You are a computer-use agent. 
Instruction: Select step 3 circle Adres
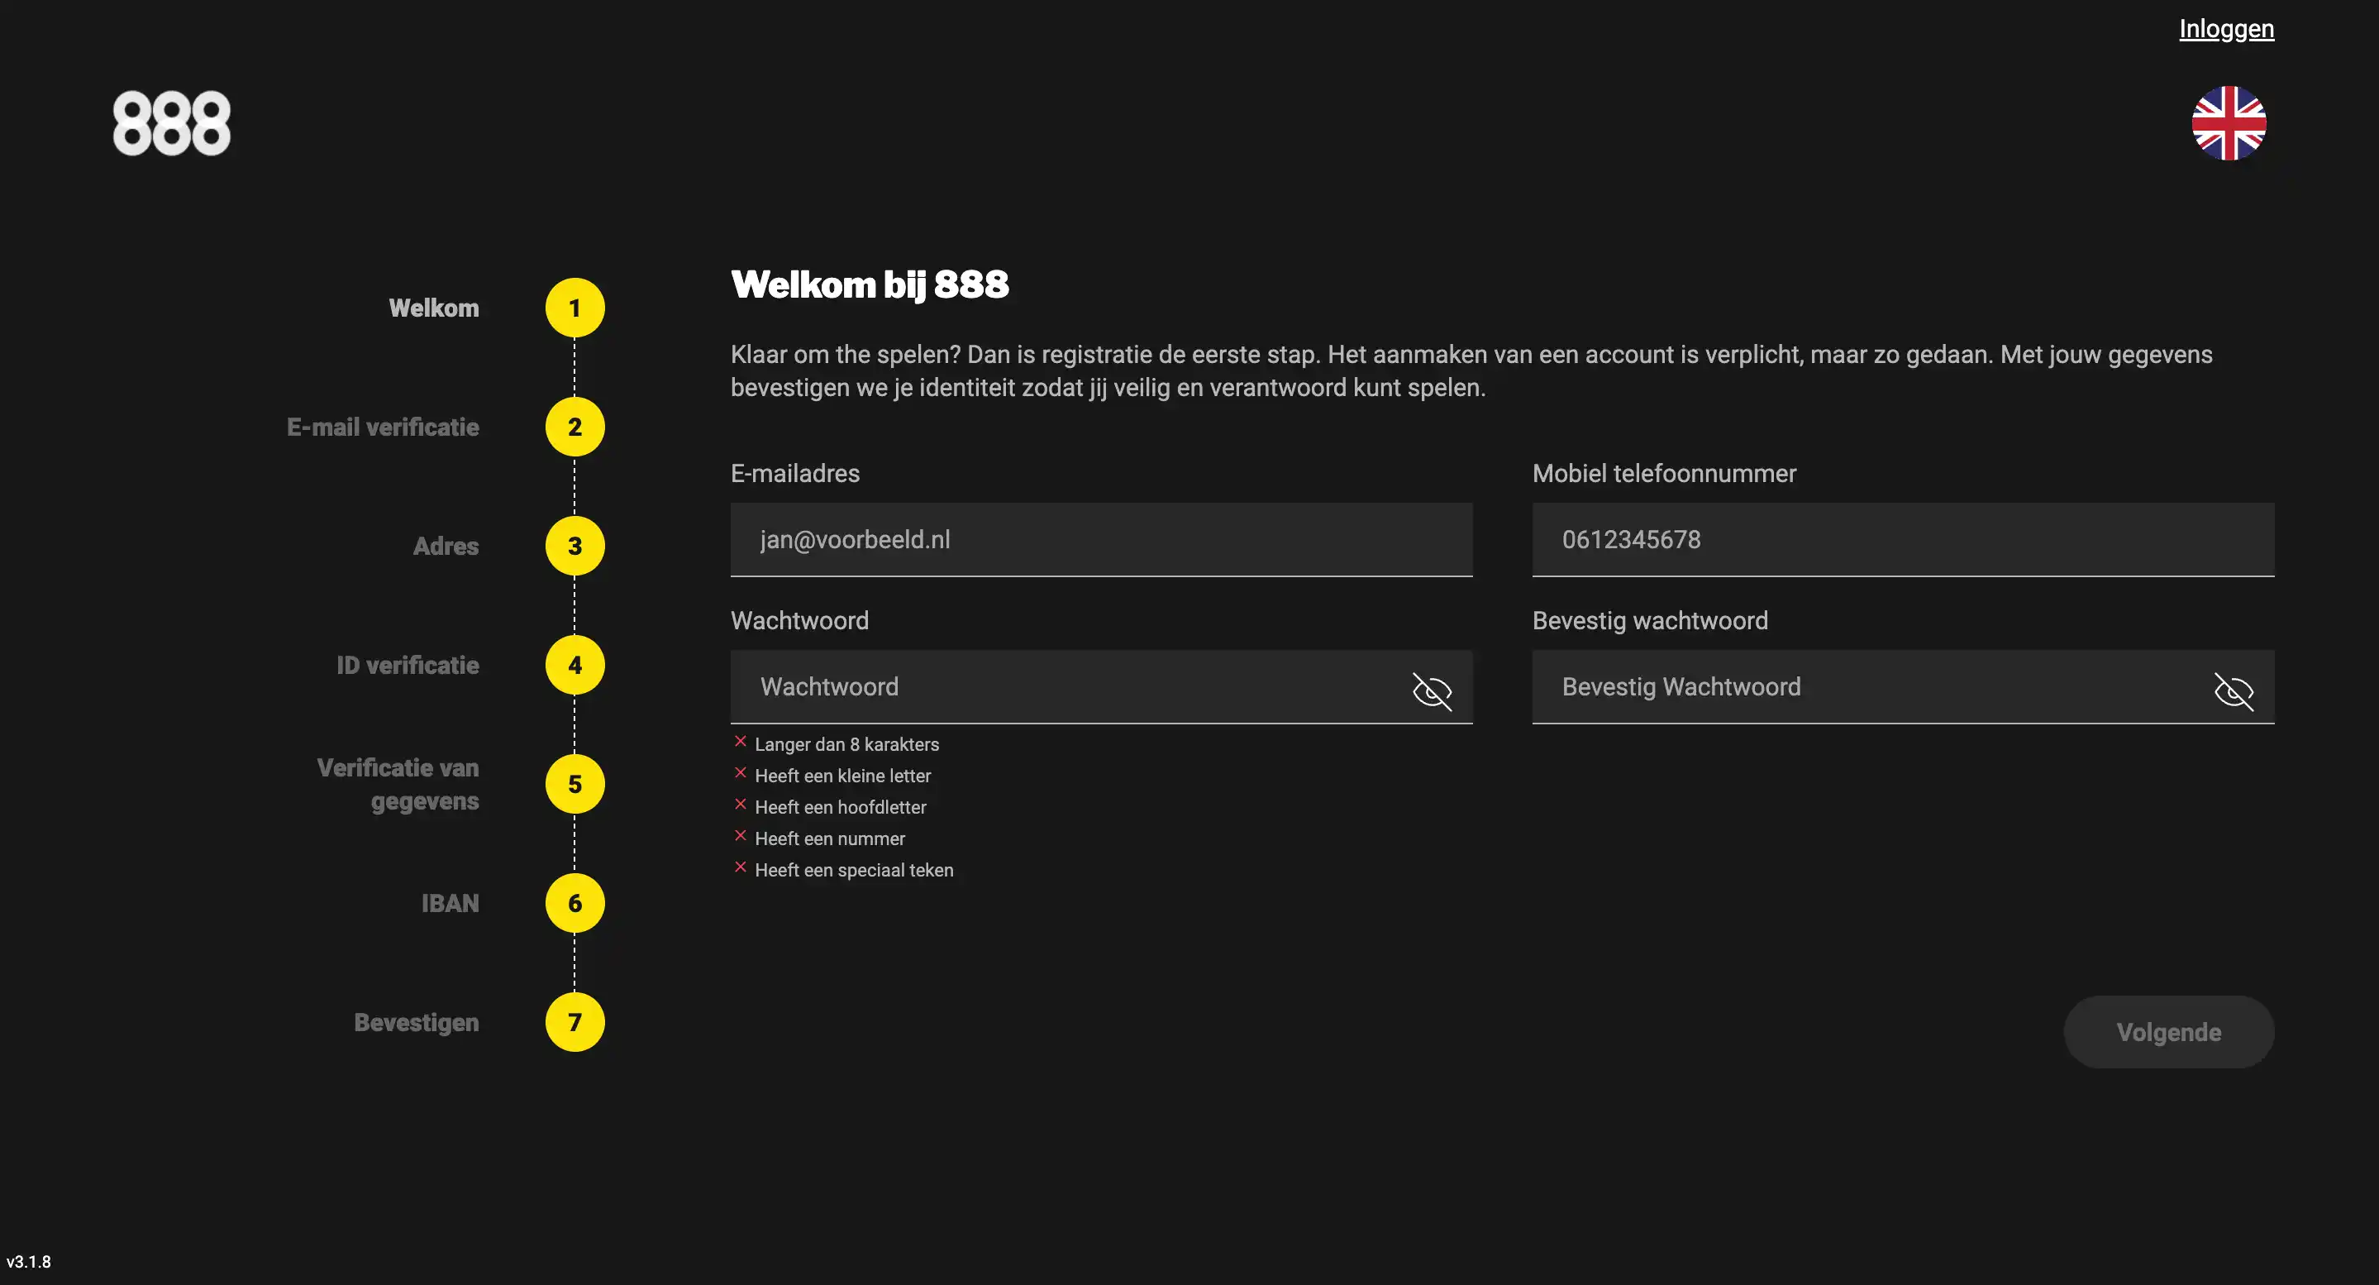pos(574,546)
